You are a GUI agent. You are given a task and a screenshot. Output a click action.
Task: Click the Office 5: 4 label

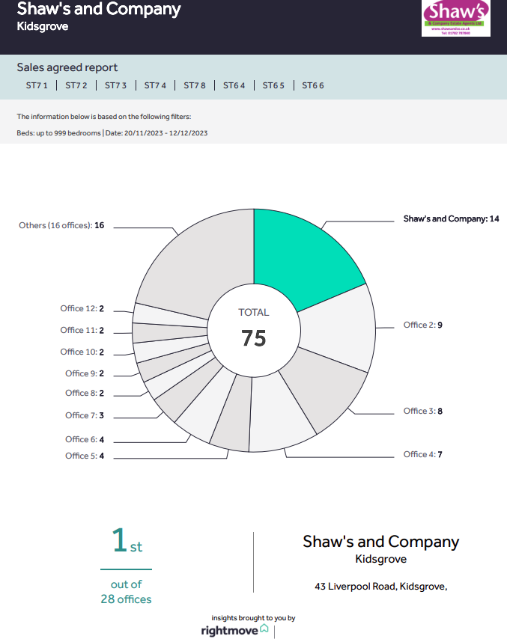pos(85,456)
